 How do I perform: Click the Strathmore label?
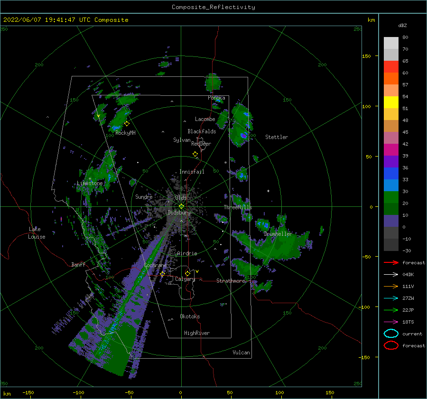pyautogui.click(x=231, y=281)
